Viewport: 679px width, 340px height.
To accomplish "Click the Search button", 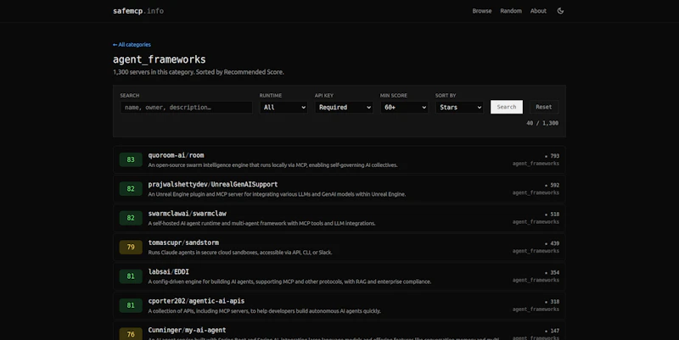I will coord(506,107).
